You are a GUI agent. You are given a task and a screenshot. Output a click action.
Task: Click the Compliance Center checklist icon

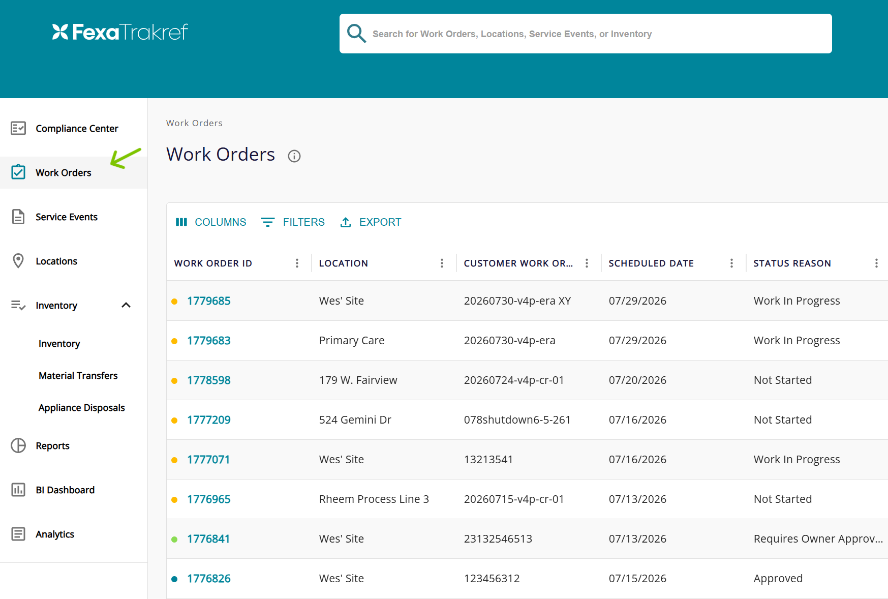coord(18,128)
